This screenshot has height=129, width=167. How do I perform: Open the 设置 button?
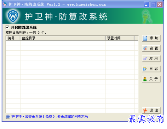(x=151, y=48)
